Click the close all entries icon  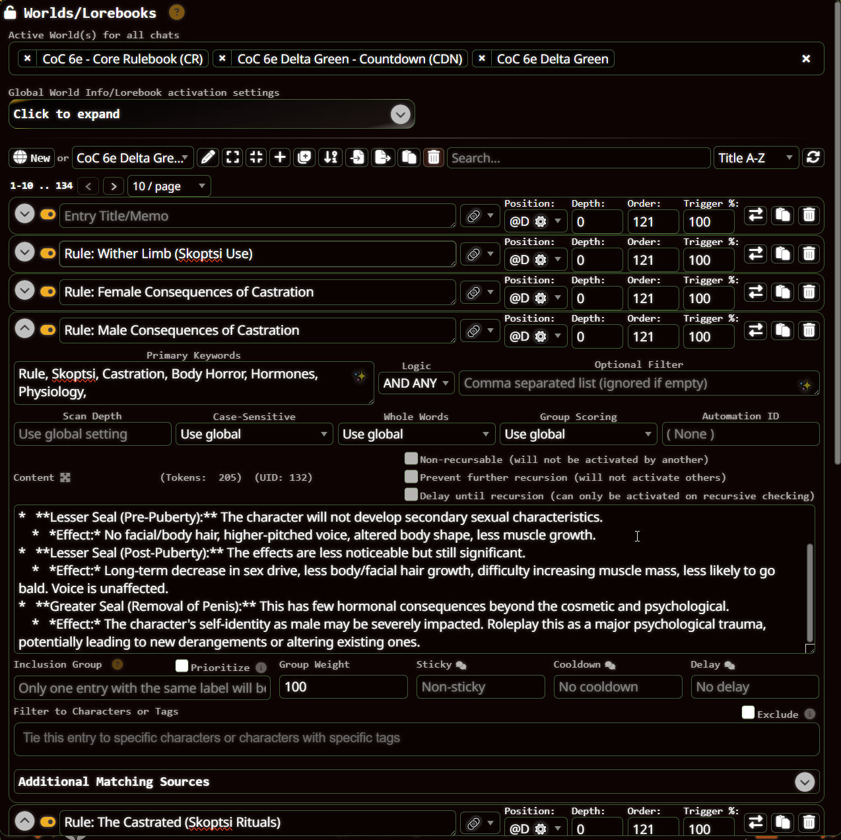(256, 157)
